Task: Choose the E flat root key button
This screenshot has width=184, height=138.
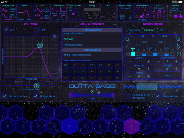Action: click(x=83, y=78)
